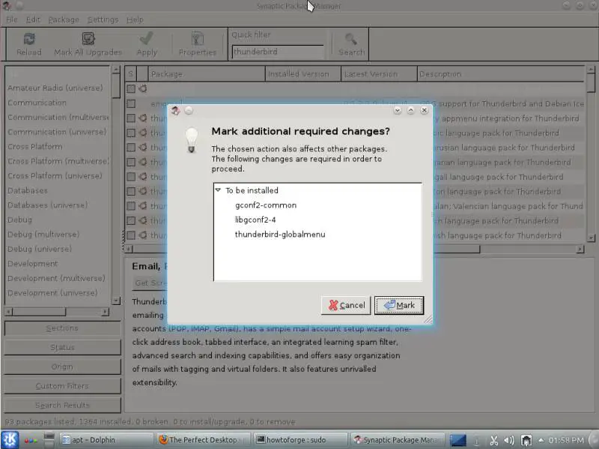
Task: Click Cancel in the dialog
Action: 346,305
